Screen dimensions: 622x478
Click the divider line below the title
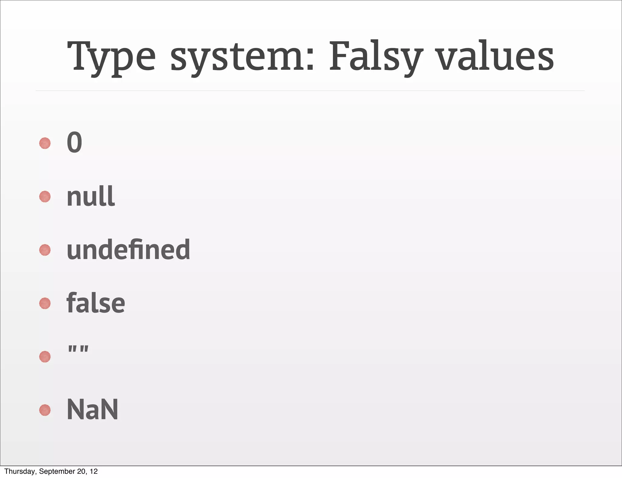(310, 91)
